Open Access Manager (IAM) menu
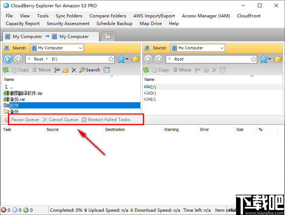Image resolution: width=285 pixels, height=215 pixels. tap(206, 16)
